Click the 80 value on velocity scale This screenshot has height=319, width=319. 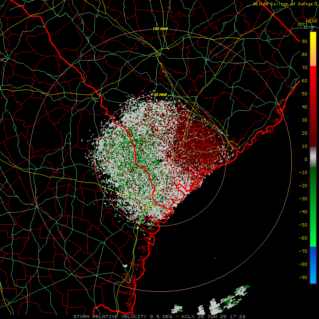(x=304, y=54)
